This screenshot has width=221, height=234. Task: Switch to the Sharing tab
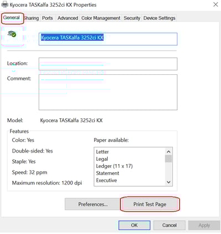pyautogui.click(x=31, y=18)
